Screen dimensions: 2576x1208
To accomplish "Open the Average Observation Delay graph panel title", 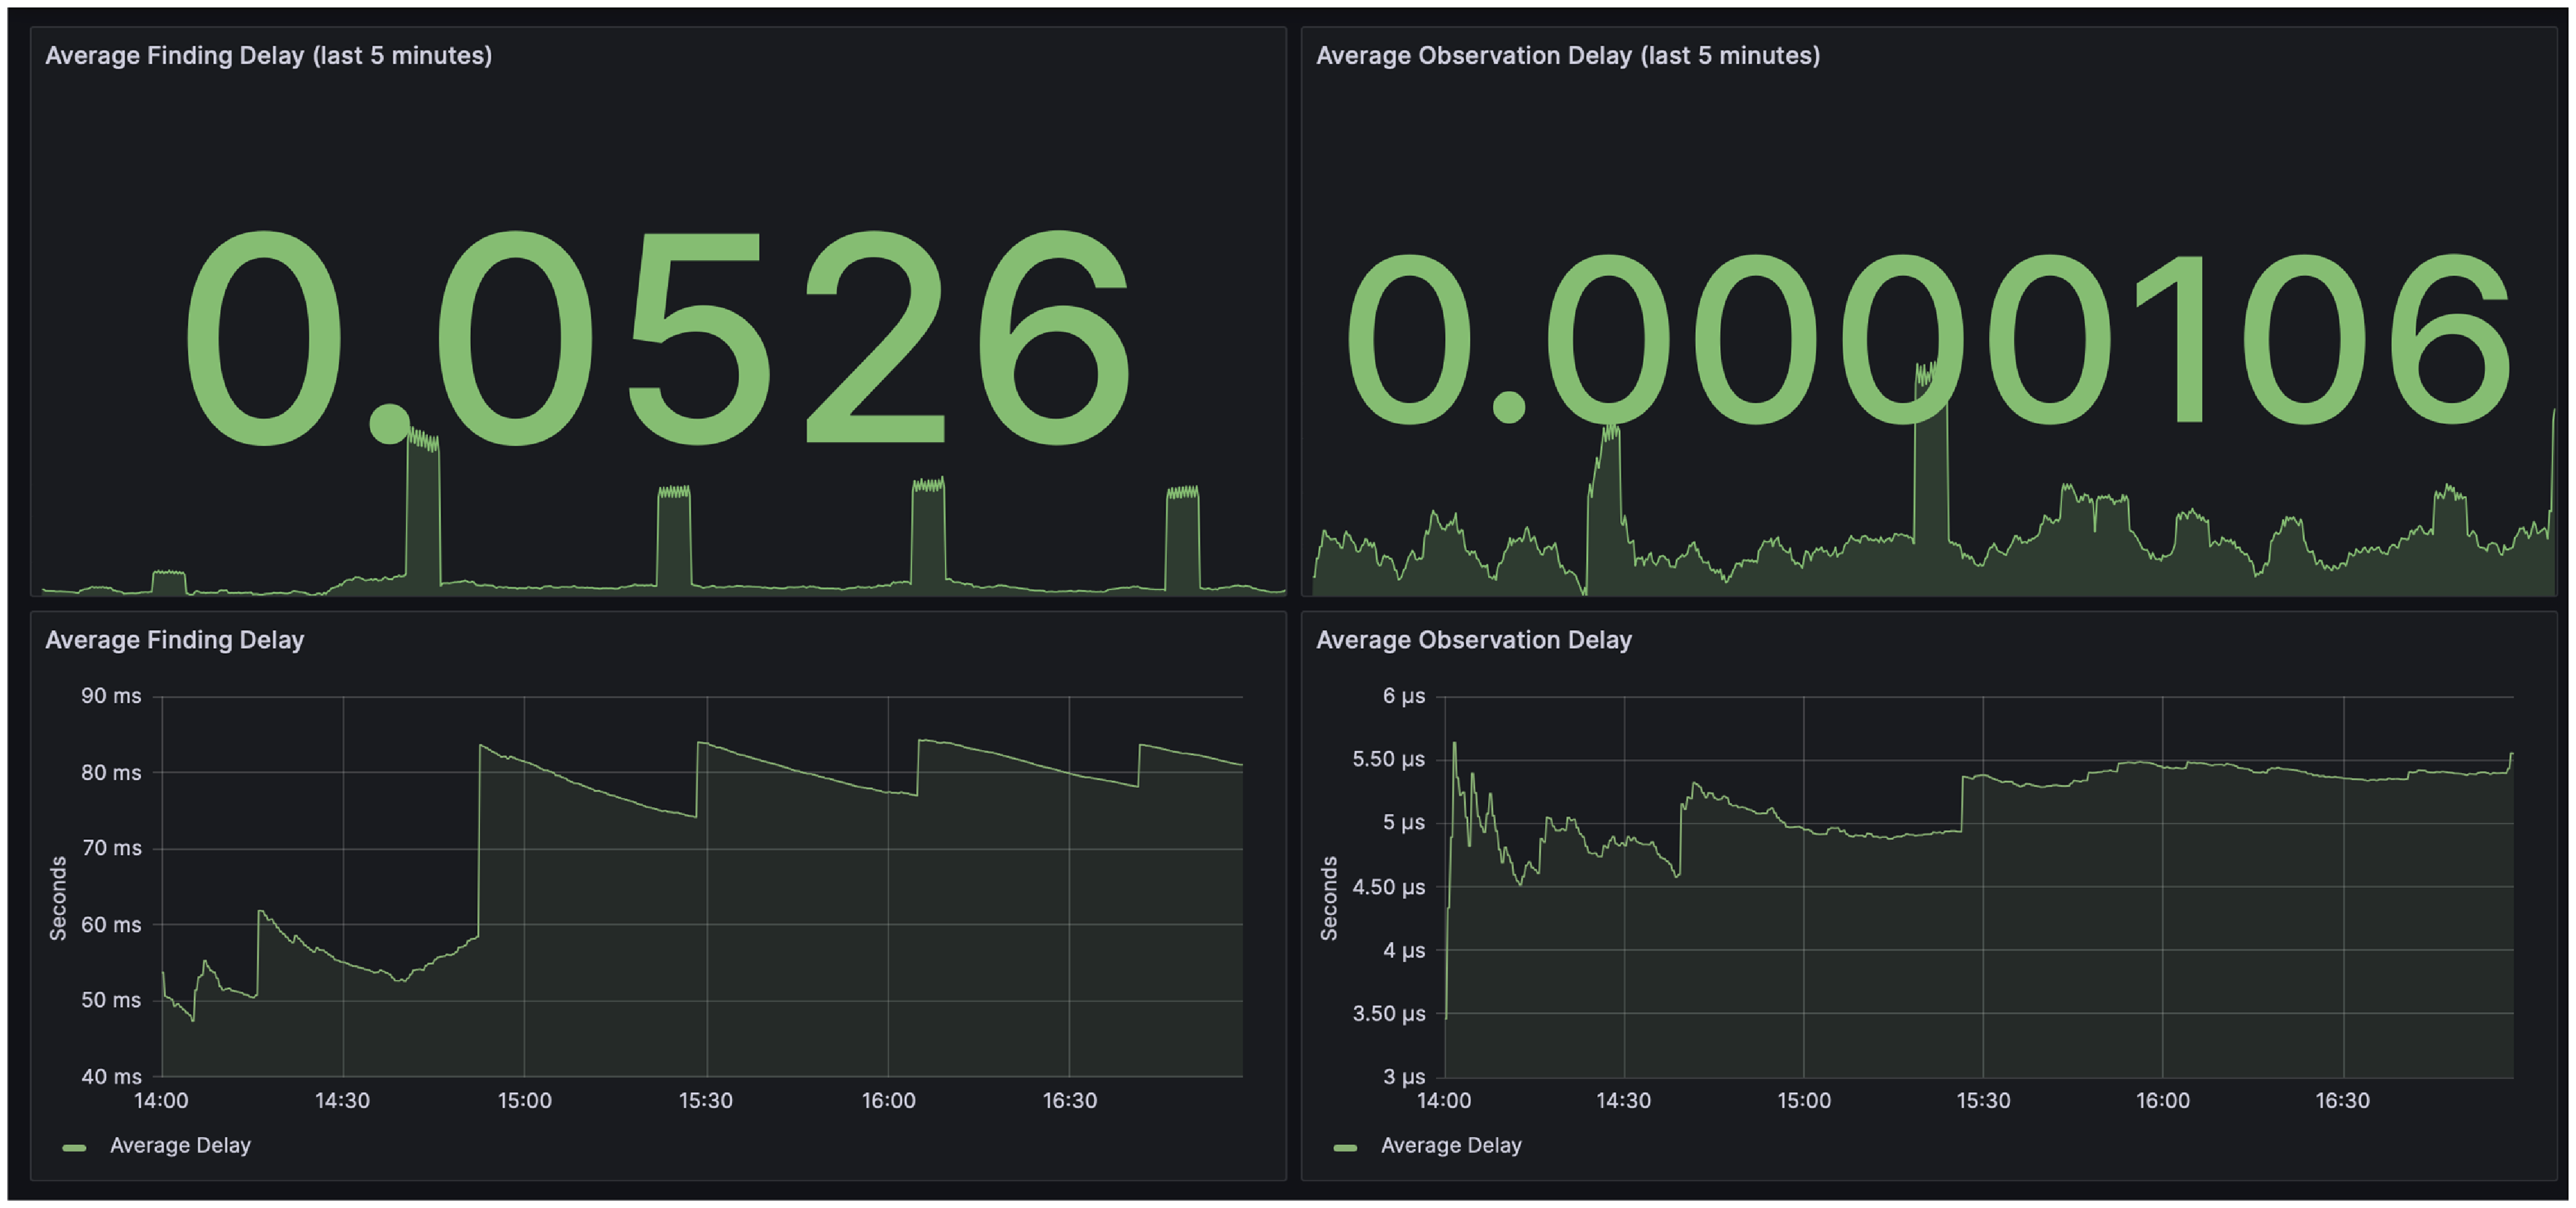I will (x=1473, y=640).
